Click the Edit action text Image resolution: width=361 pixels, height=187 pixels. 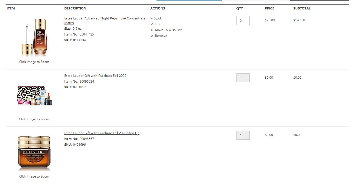click(158, 24)
